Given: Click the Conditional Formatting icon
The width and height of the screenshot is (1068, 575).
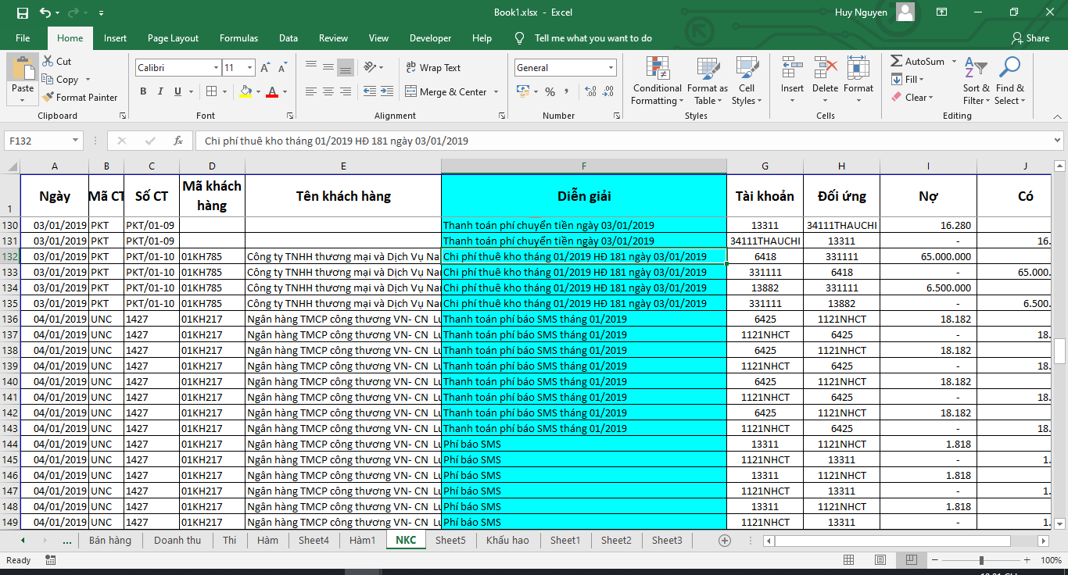Looking at the screenshot, I should [657, 69].
